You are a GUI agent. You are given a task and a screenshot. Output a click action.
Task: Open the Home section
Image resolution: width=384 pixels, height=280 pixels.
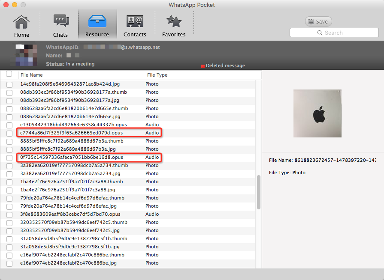point(21,26)
